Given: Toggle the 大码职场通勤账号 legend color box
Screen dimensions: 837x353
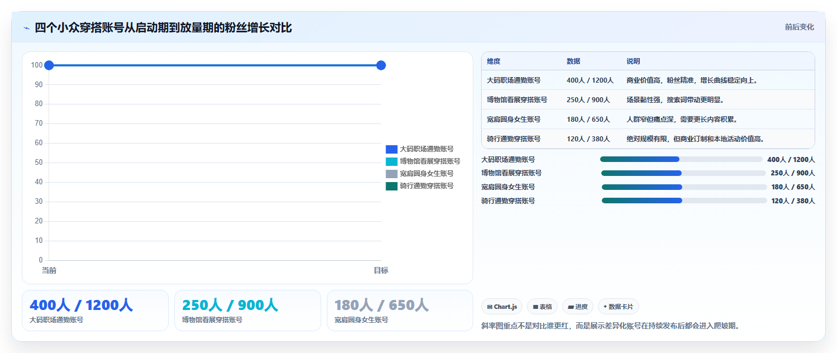Looking at the screenshot, I should pyautogui.click(x=391, y=149).
